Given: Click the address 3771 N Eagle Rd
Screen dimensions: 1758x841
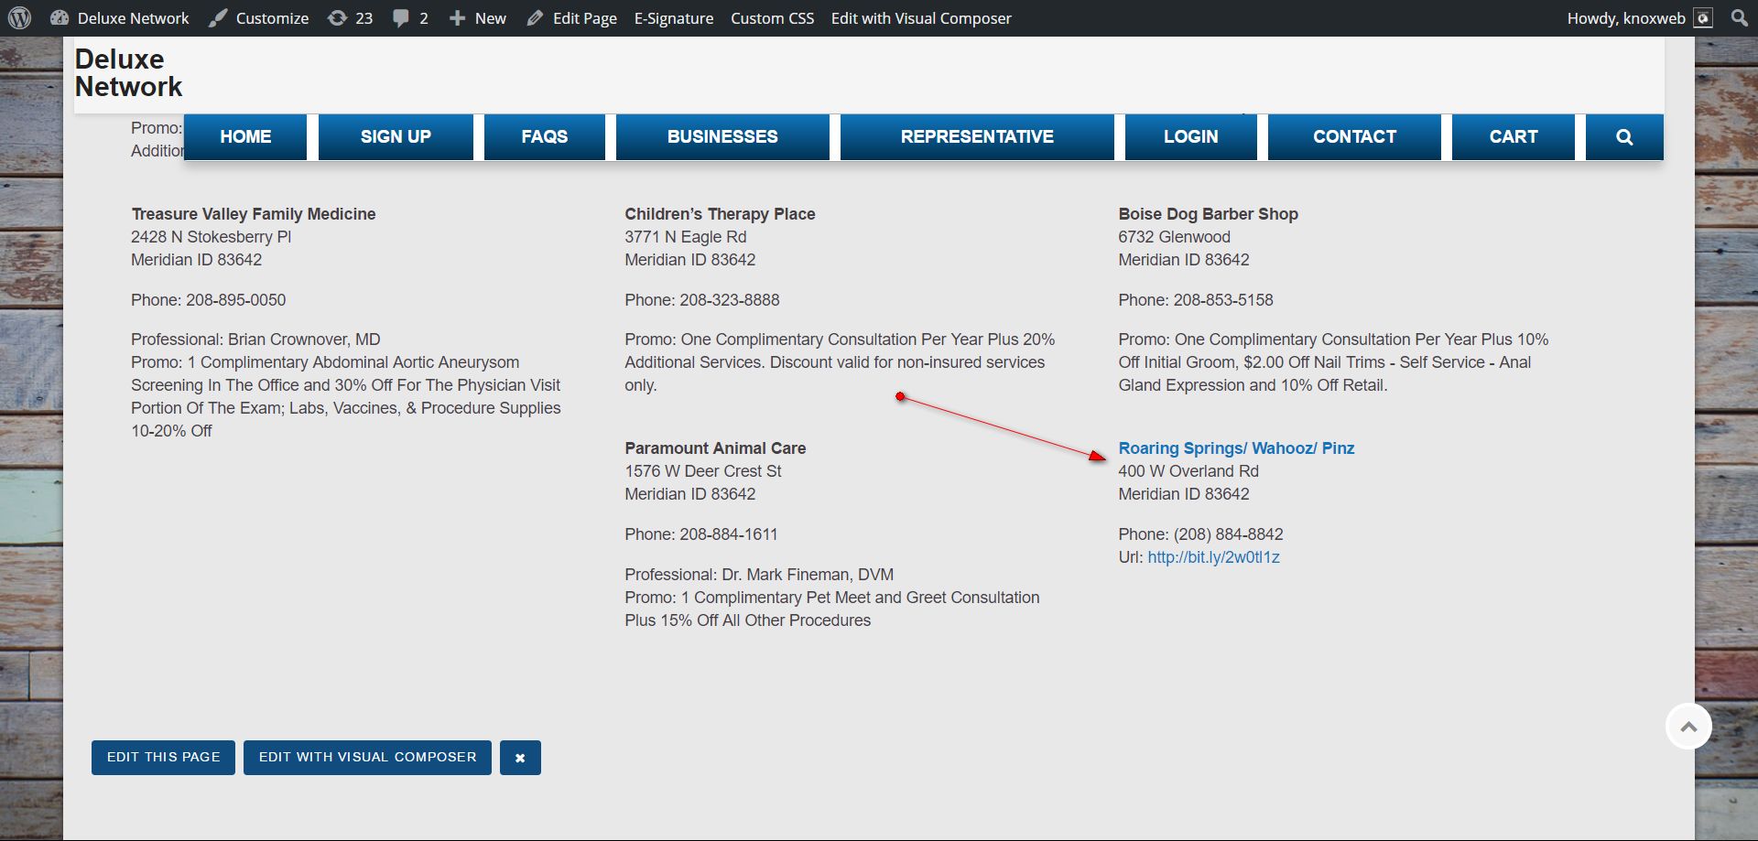Looking at the screenshot, I should coord(685,237).
